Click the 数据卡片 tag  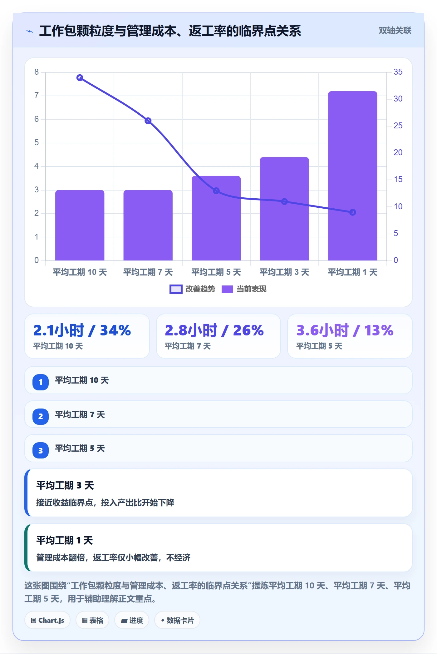[x=177, y=620]
